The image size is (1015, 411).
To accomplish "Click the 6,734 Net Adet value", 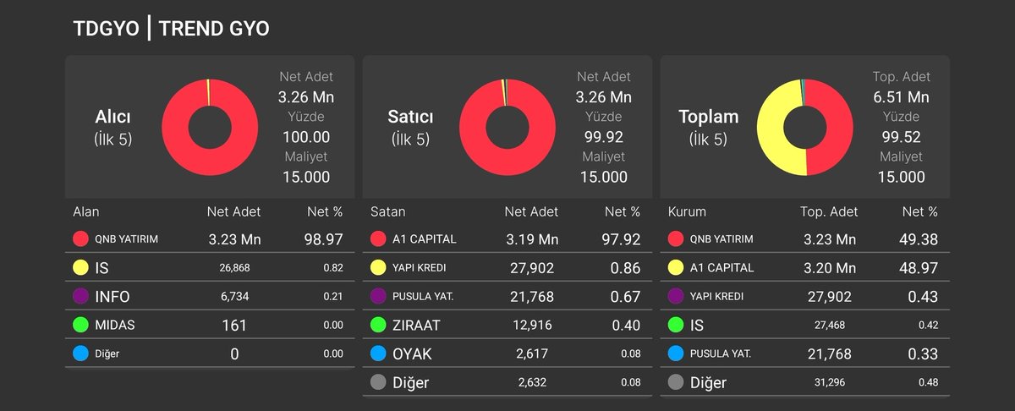I will tap(234, 297).
